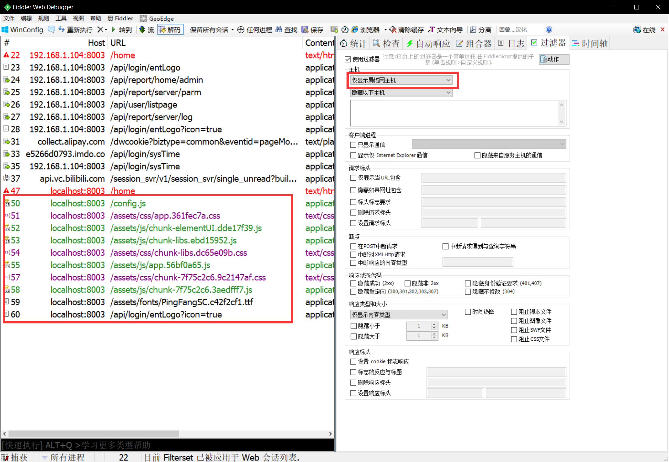Viewport: 669px width, 462px height.
Task: Expand the 仅显示内容类型 dropdown
Action: point(399,315)
